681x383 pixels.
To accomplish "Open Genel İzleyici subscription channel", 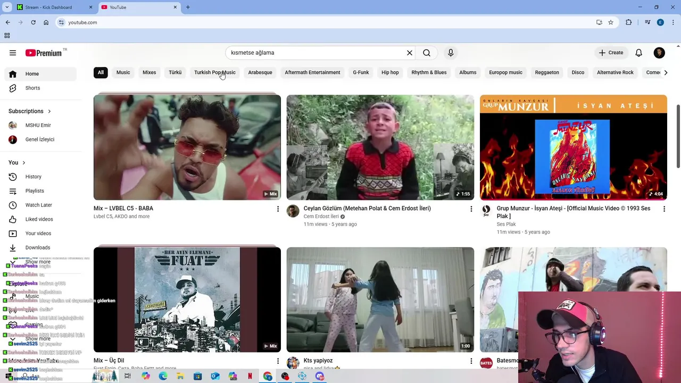I will [x=40, y=139].
